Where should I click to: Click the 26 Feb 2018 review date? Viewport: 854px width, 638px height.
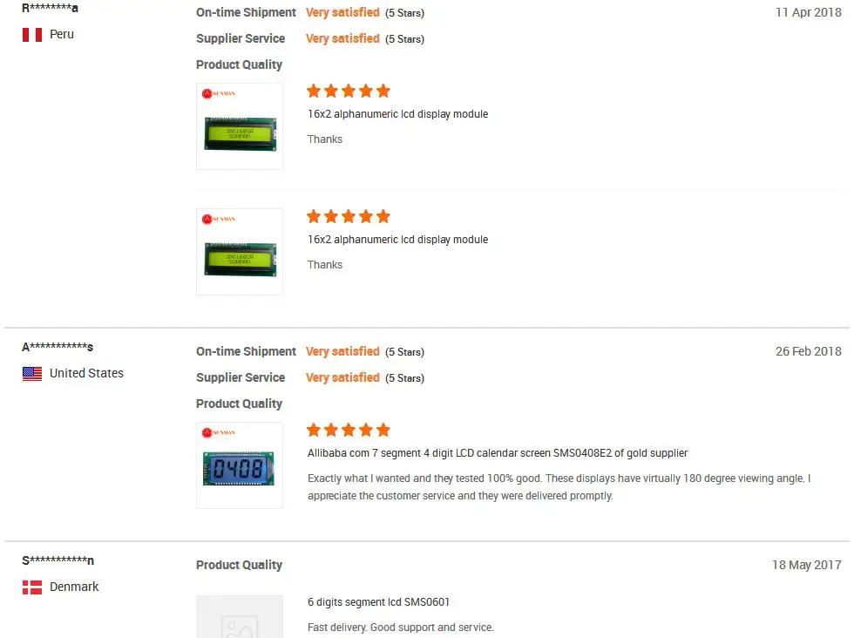pyautogui.click(x=809, y=351)
